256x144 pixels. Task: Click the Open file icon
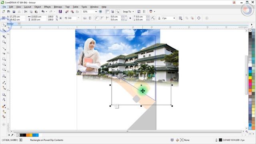pyautogui.click(x=9, y=12)
